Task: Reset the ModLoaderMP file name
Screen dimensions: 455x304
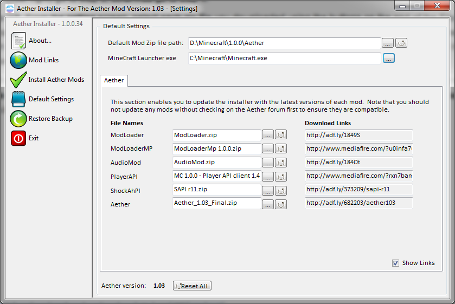Action: tap(281, 149)
